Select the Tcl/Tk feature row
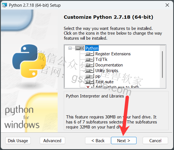The width and height of the screenshot is (174, 150). [x=101, y=59]
